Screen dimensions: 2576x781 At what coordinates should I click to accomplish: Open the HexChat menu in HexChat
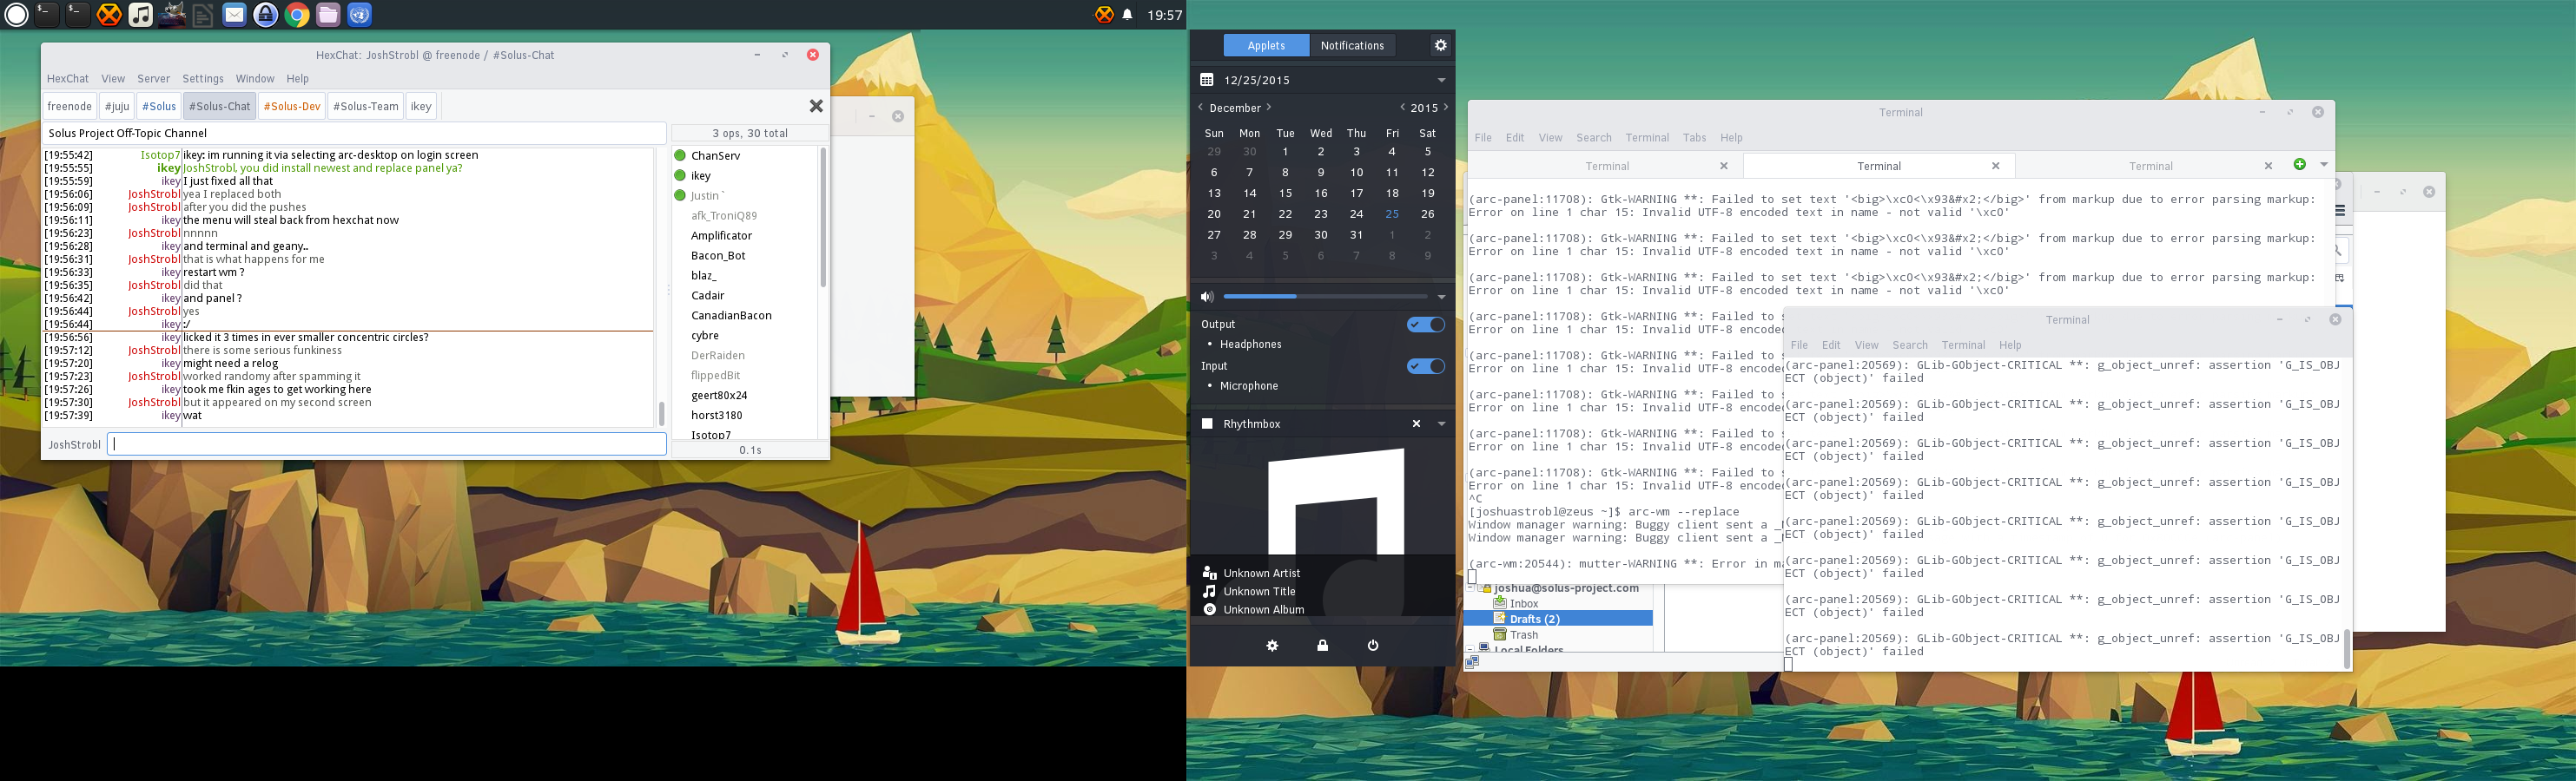point(68,79)
